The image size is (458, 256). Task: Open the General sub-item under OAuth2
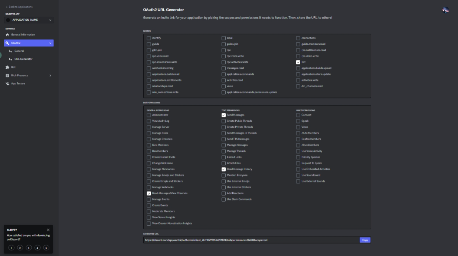point(19,51)
